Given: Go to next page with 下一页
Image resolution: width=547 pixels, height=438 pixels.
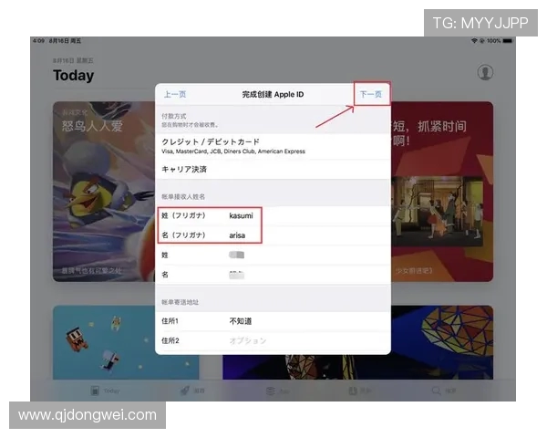Looking at the screenshot, I should [370, 94].
